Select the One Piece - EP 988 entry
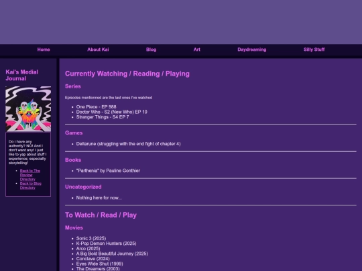Screen dimensions: 362x271 97,107
